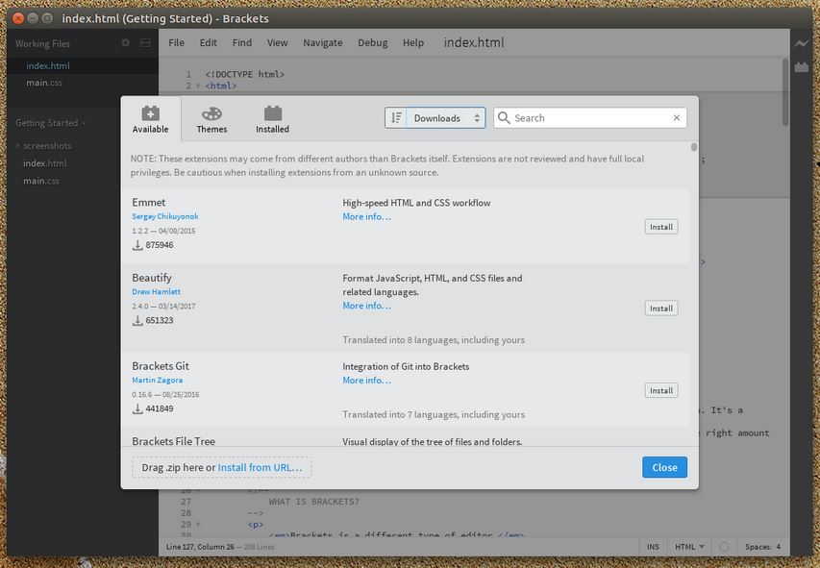This screenshot has height=568, width=820.
Task: Open index.html in project tree
Action: (45, 163)
